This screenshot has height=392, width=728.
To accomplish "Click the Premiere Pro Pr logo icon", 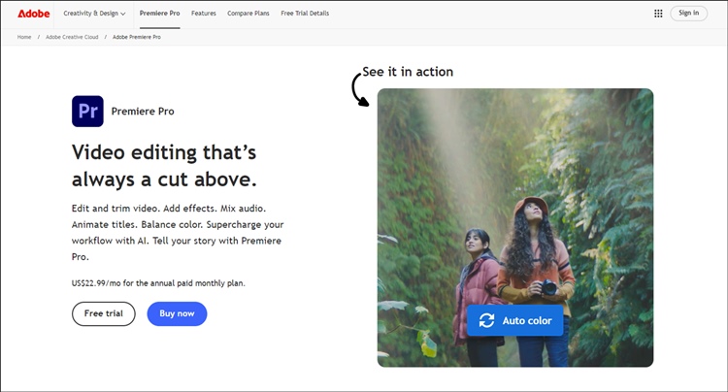I will tap(87, 112).
